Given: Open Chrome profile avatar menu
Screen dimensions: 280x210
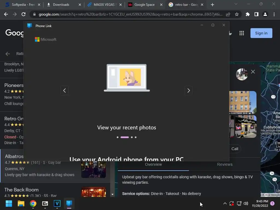Looking at the screenshot, I should [x=265, y=14].
